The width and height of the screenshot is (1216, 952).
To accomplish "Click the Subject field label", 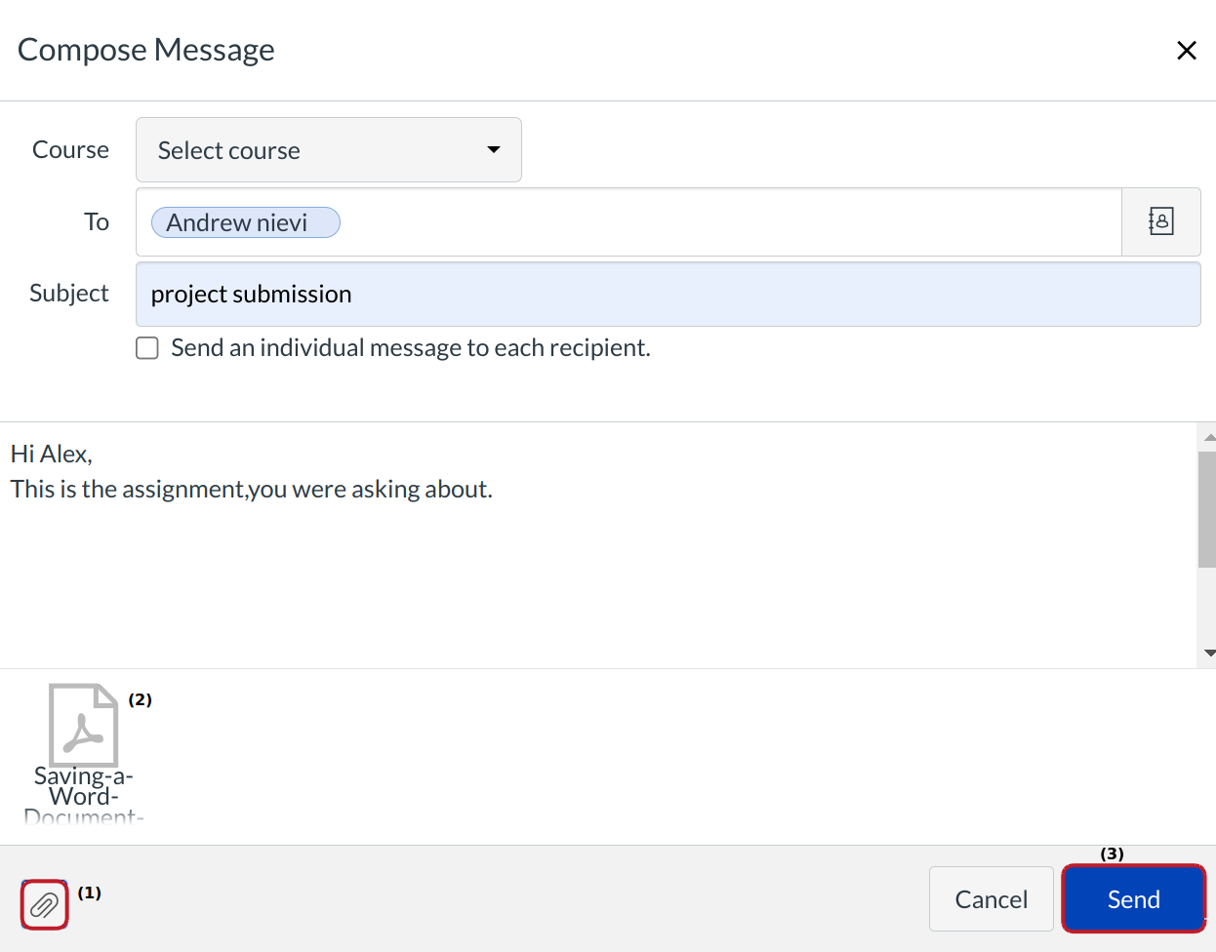I will tap(69, 294).
